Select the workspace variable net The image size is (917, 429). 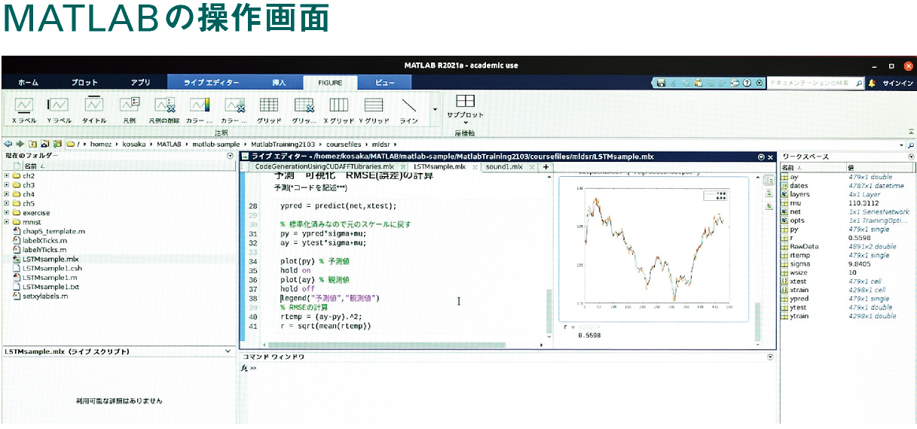(x=795, y=211)
